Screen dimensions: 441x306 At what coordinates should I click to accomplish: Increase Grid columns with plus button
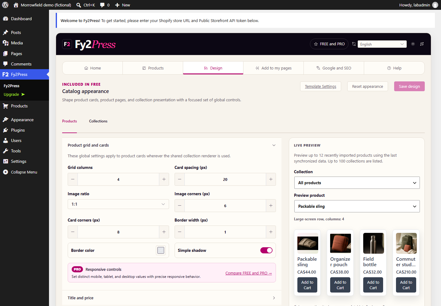click(164, 179)
